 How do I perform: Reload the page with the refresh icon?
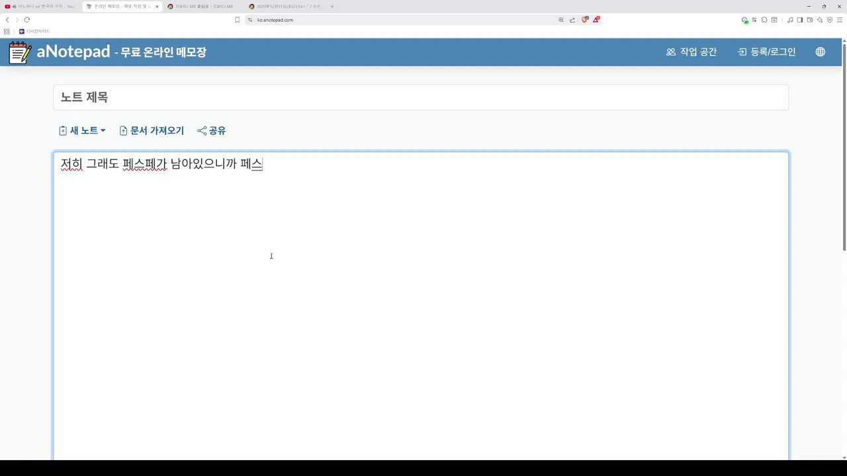point(27,20)
